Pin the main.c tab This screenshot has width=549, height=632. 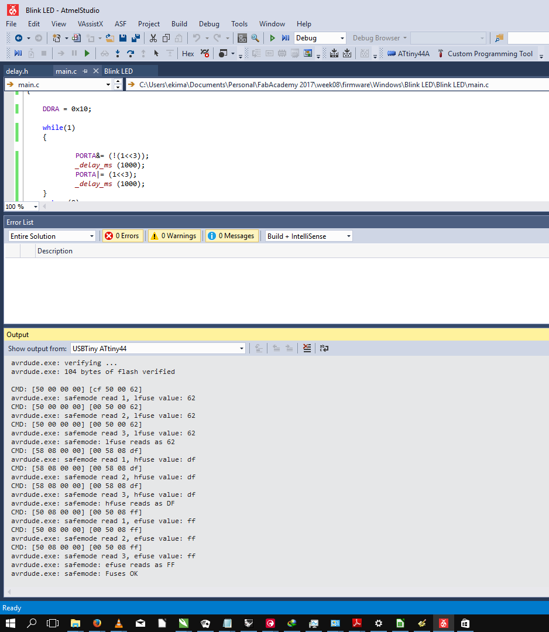pyautogui.click(x=85, y=71)
